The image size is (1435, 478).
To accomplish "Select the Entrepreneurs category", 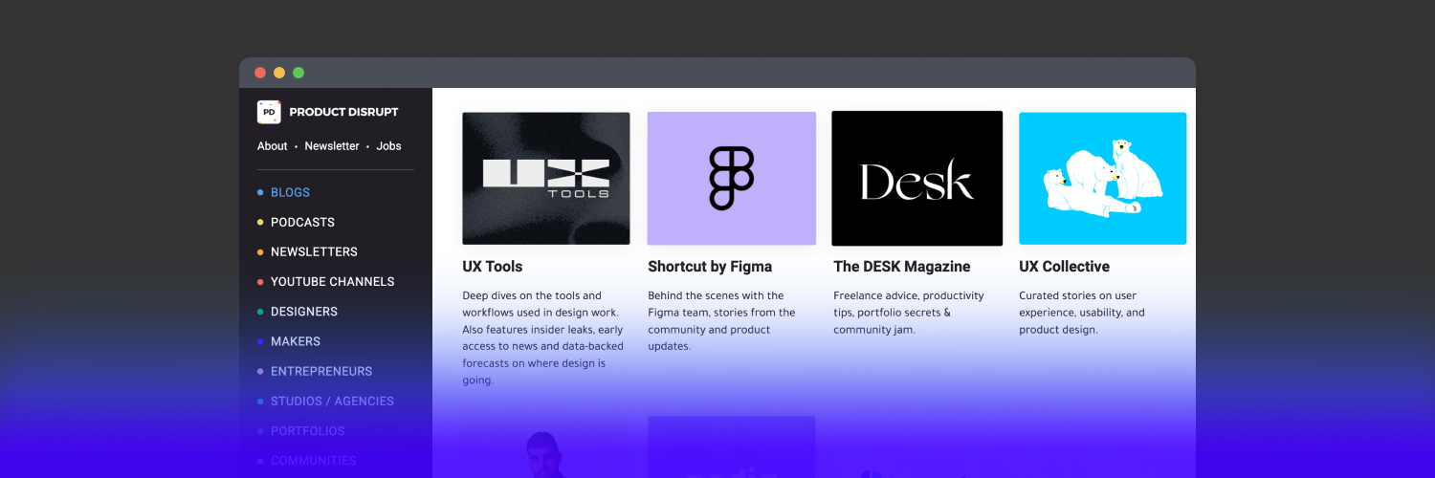I will coord(321,371).
